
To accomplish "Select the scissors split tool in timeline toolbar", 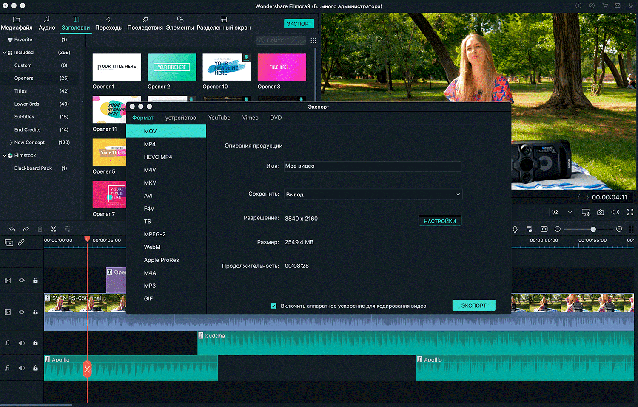I will (x=54, y=229).
